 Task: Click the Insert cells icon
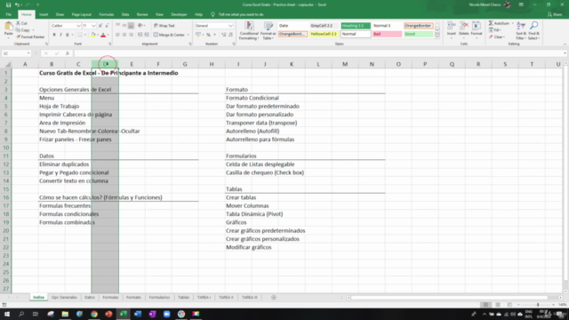point(452,26)
